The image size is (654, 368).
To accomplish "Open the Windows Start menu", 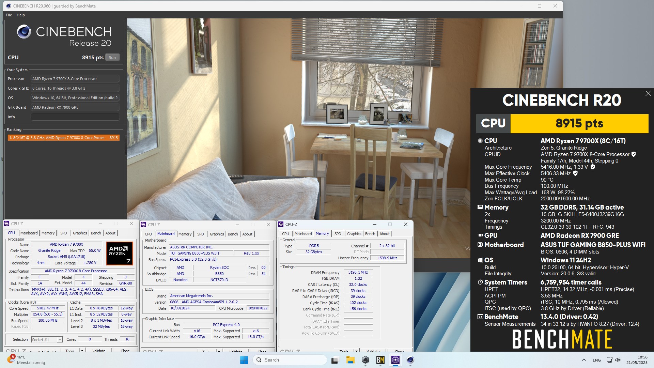I will point(244,360).
